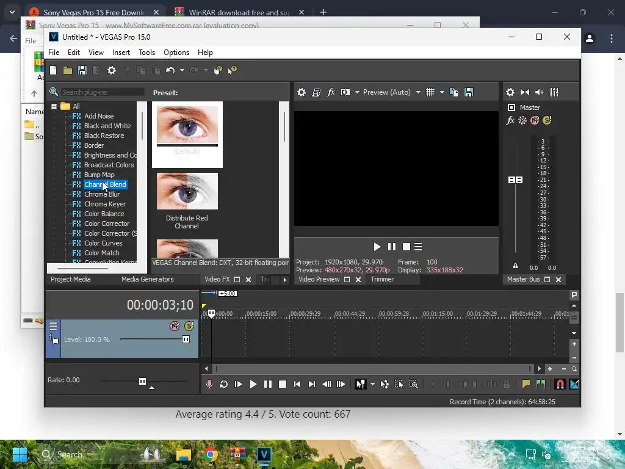Open the video track hamburger menu
625x469 pixels.
[x=53, y=326]
